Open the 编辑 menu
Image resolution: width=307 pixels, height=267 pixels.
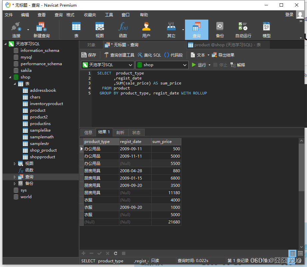[x=25, y=15]
